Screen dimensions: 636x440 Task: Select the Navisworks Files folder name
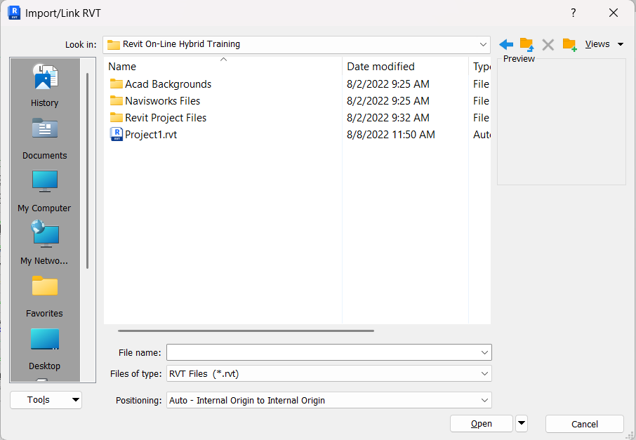click(x=162, y=100)
